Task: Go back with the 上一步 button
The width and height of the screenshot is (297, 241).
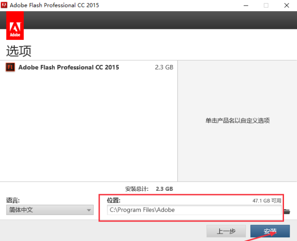Action: click(x=226, y=231)
